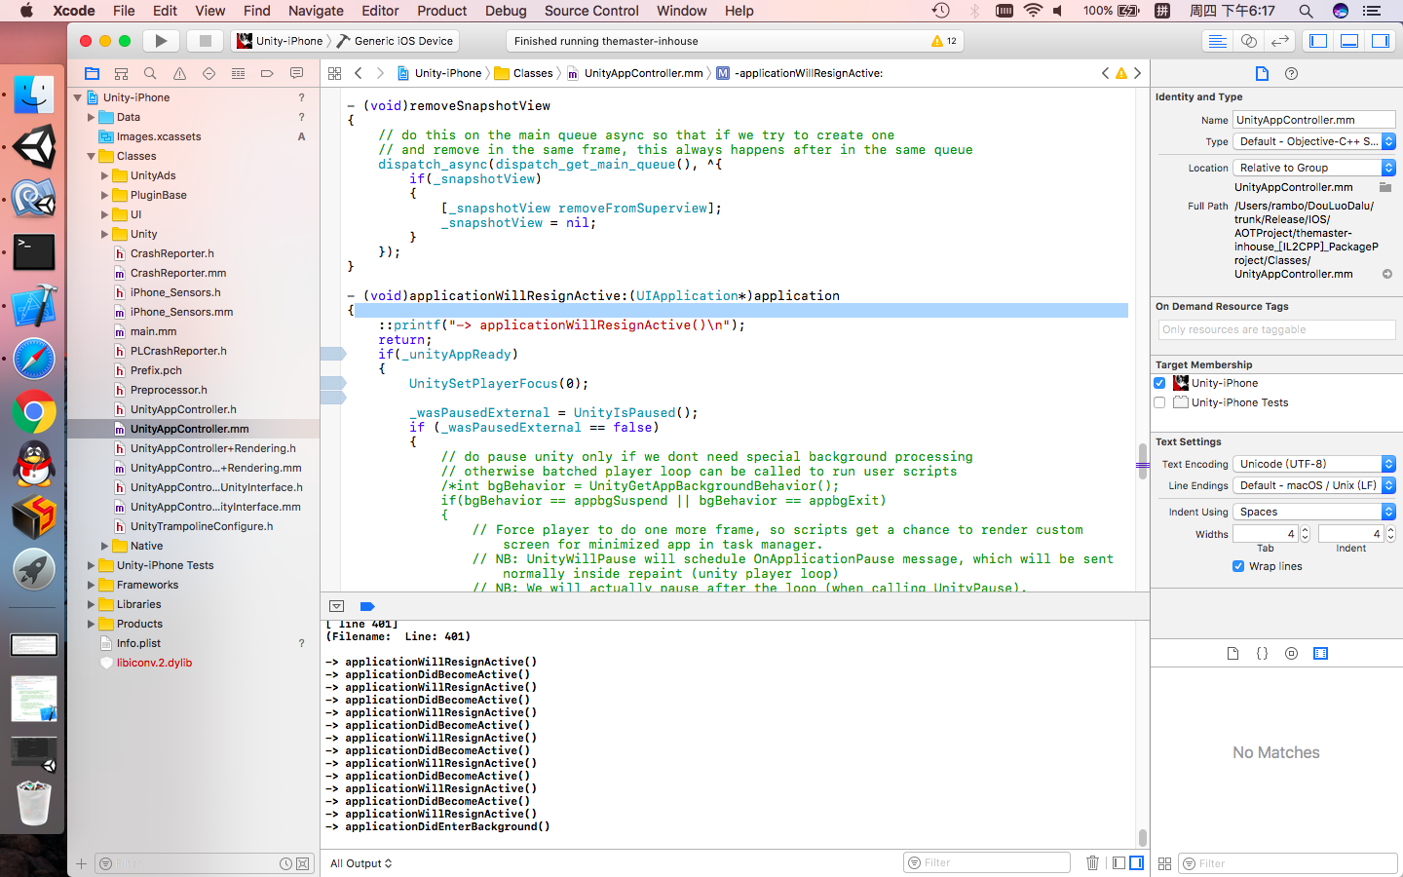Screen dimensions: 1403x877
Task: Hide the Navigator panel
Action: coord(1318,41)
